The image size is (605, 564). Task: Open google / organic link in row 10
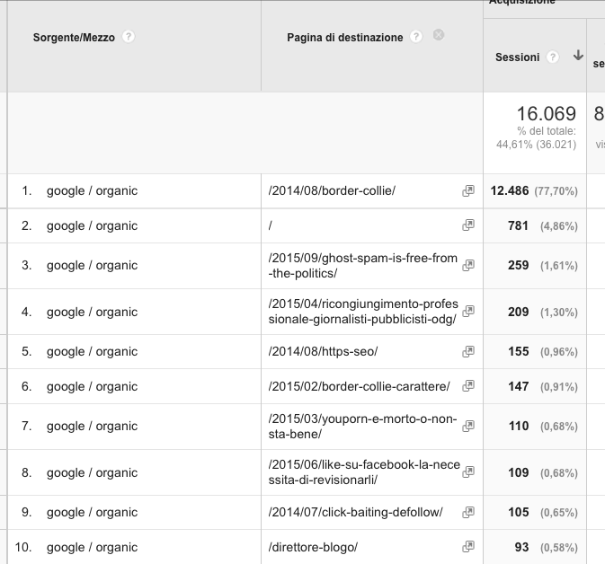pos(92,547)
